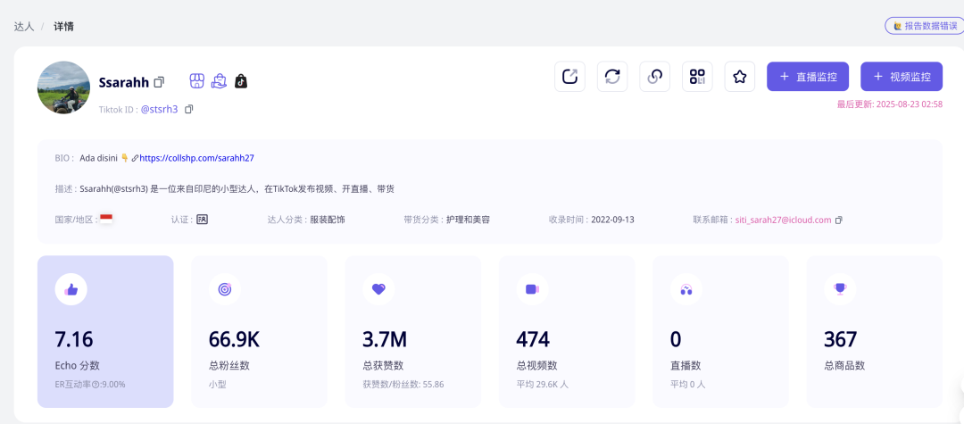Click the hand-holding-bag icon beside name

pos(219,81)
